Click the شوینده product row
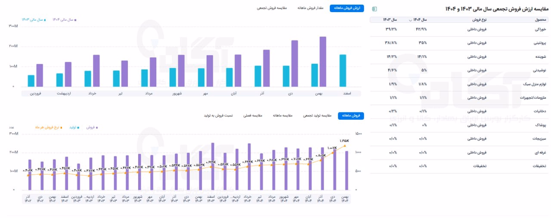551x218 pixels. 459,57
